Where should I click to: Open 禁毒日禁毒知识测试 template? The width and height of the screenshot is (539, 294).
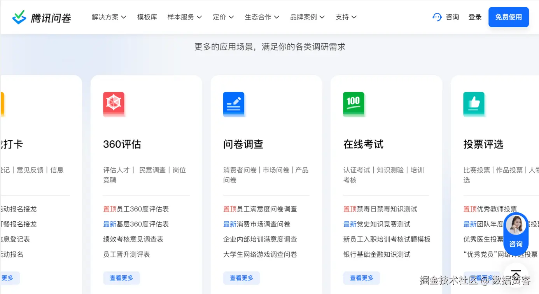380,209
